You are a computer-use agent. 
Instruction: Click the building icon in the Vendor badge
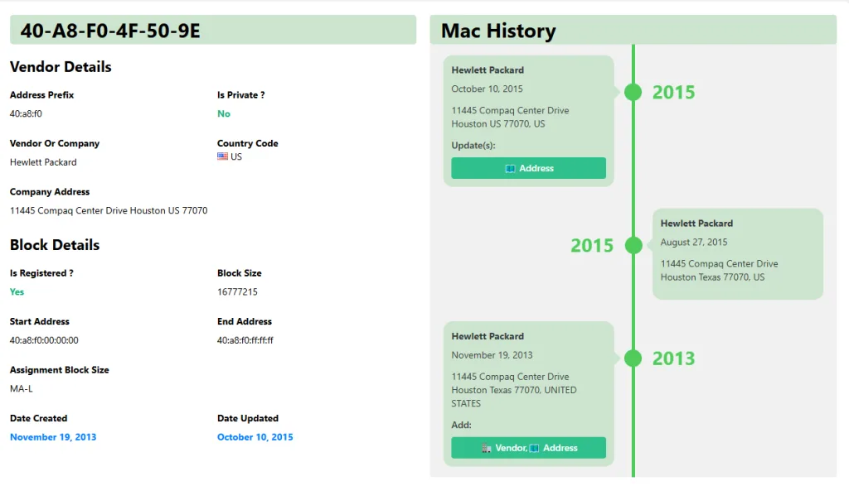486,447
